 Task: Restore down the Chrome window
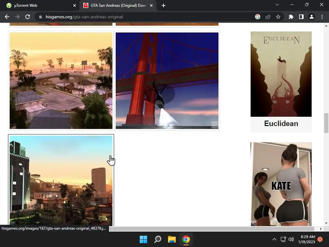pos(307,5)
